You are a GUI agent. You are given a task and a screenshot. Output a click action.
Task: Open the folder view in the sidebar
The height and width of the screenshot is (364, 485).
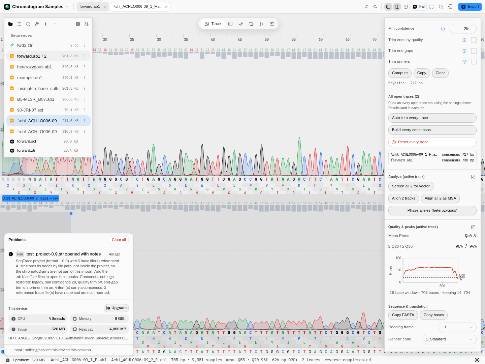pyautogui.click(x=10, y=24)
